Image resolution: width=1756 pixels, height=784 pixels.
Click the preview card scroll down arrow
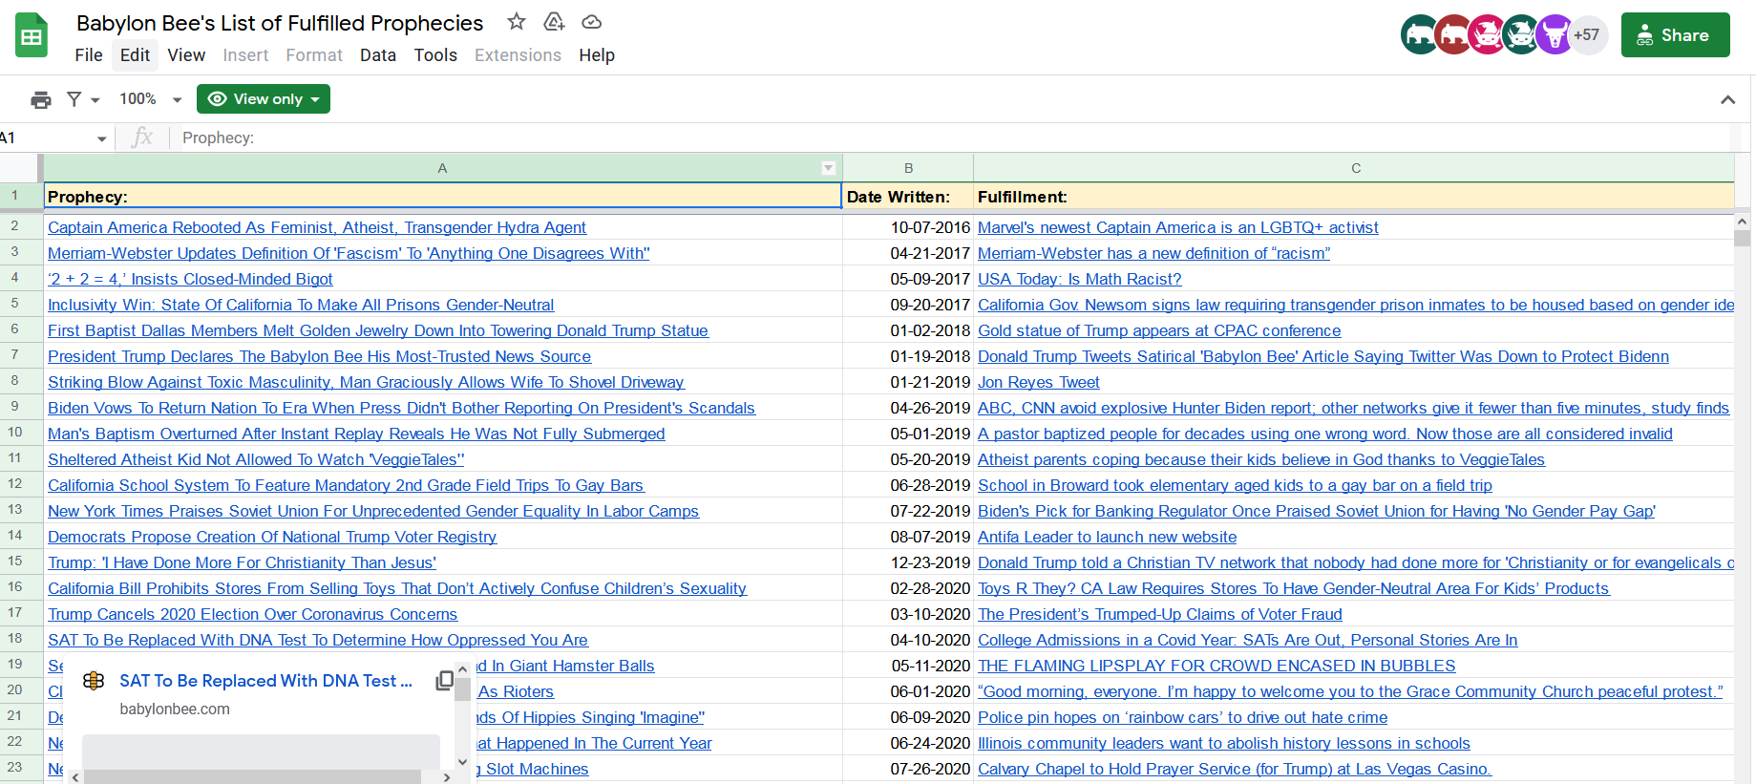point(463,762)
